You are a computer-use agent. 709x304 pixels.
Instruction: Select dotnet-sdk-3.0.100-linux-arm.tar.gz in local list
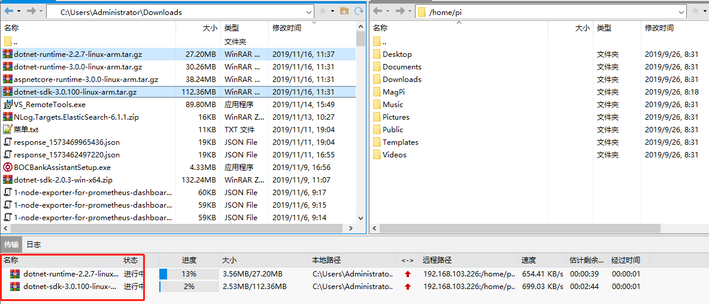pyautogui.click(x=178, y=92)
